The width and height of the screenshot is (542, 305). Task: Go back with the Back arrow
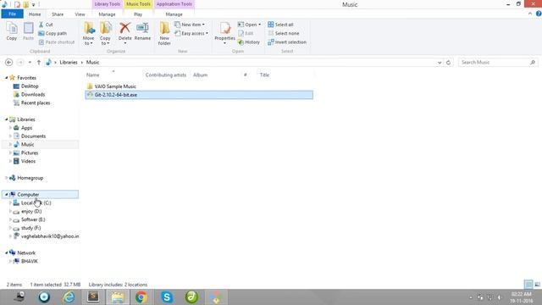pyautogui.click(x=9, y=62)
